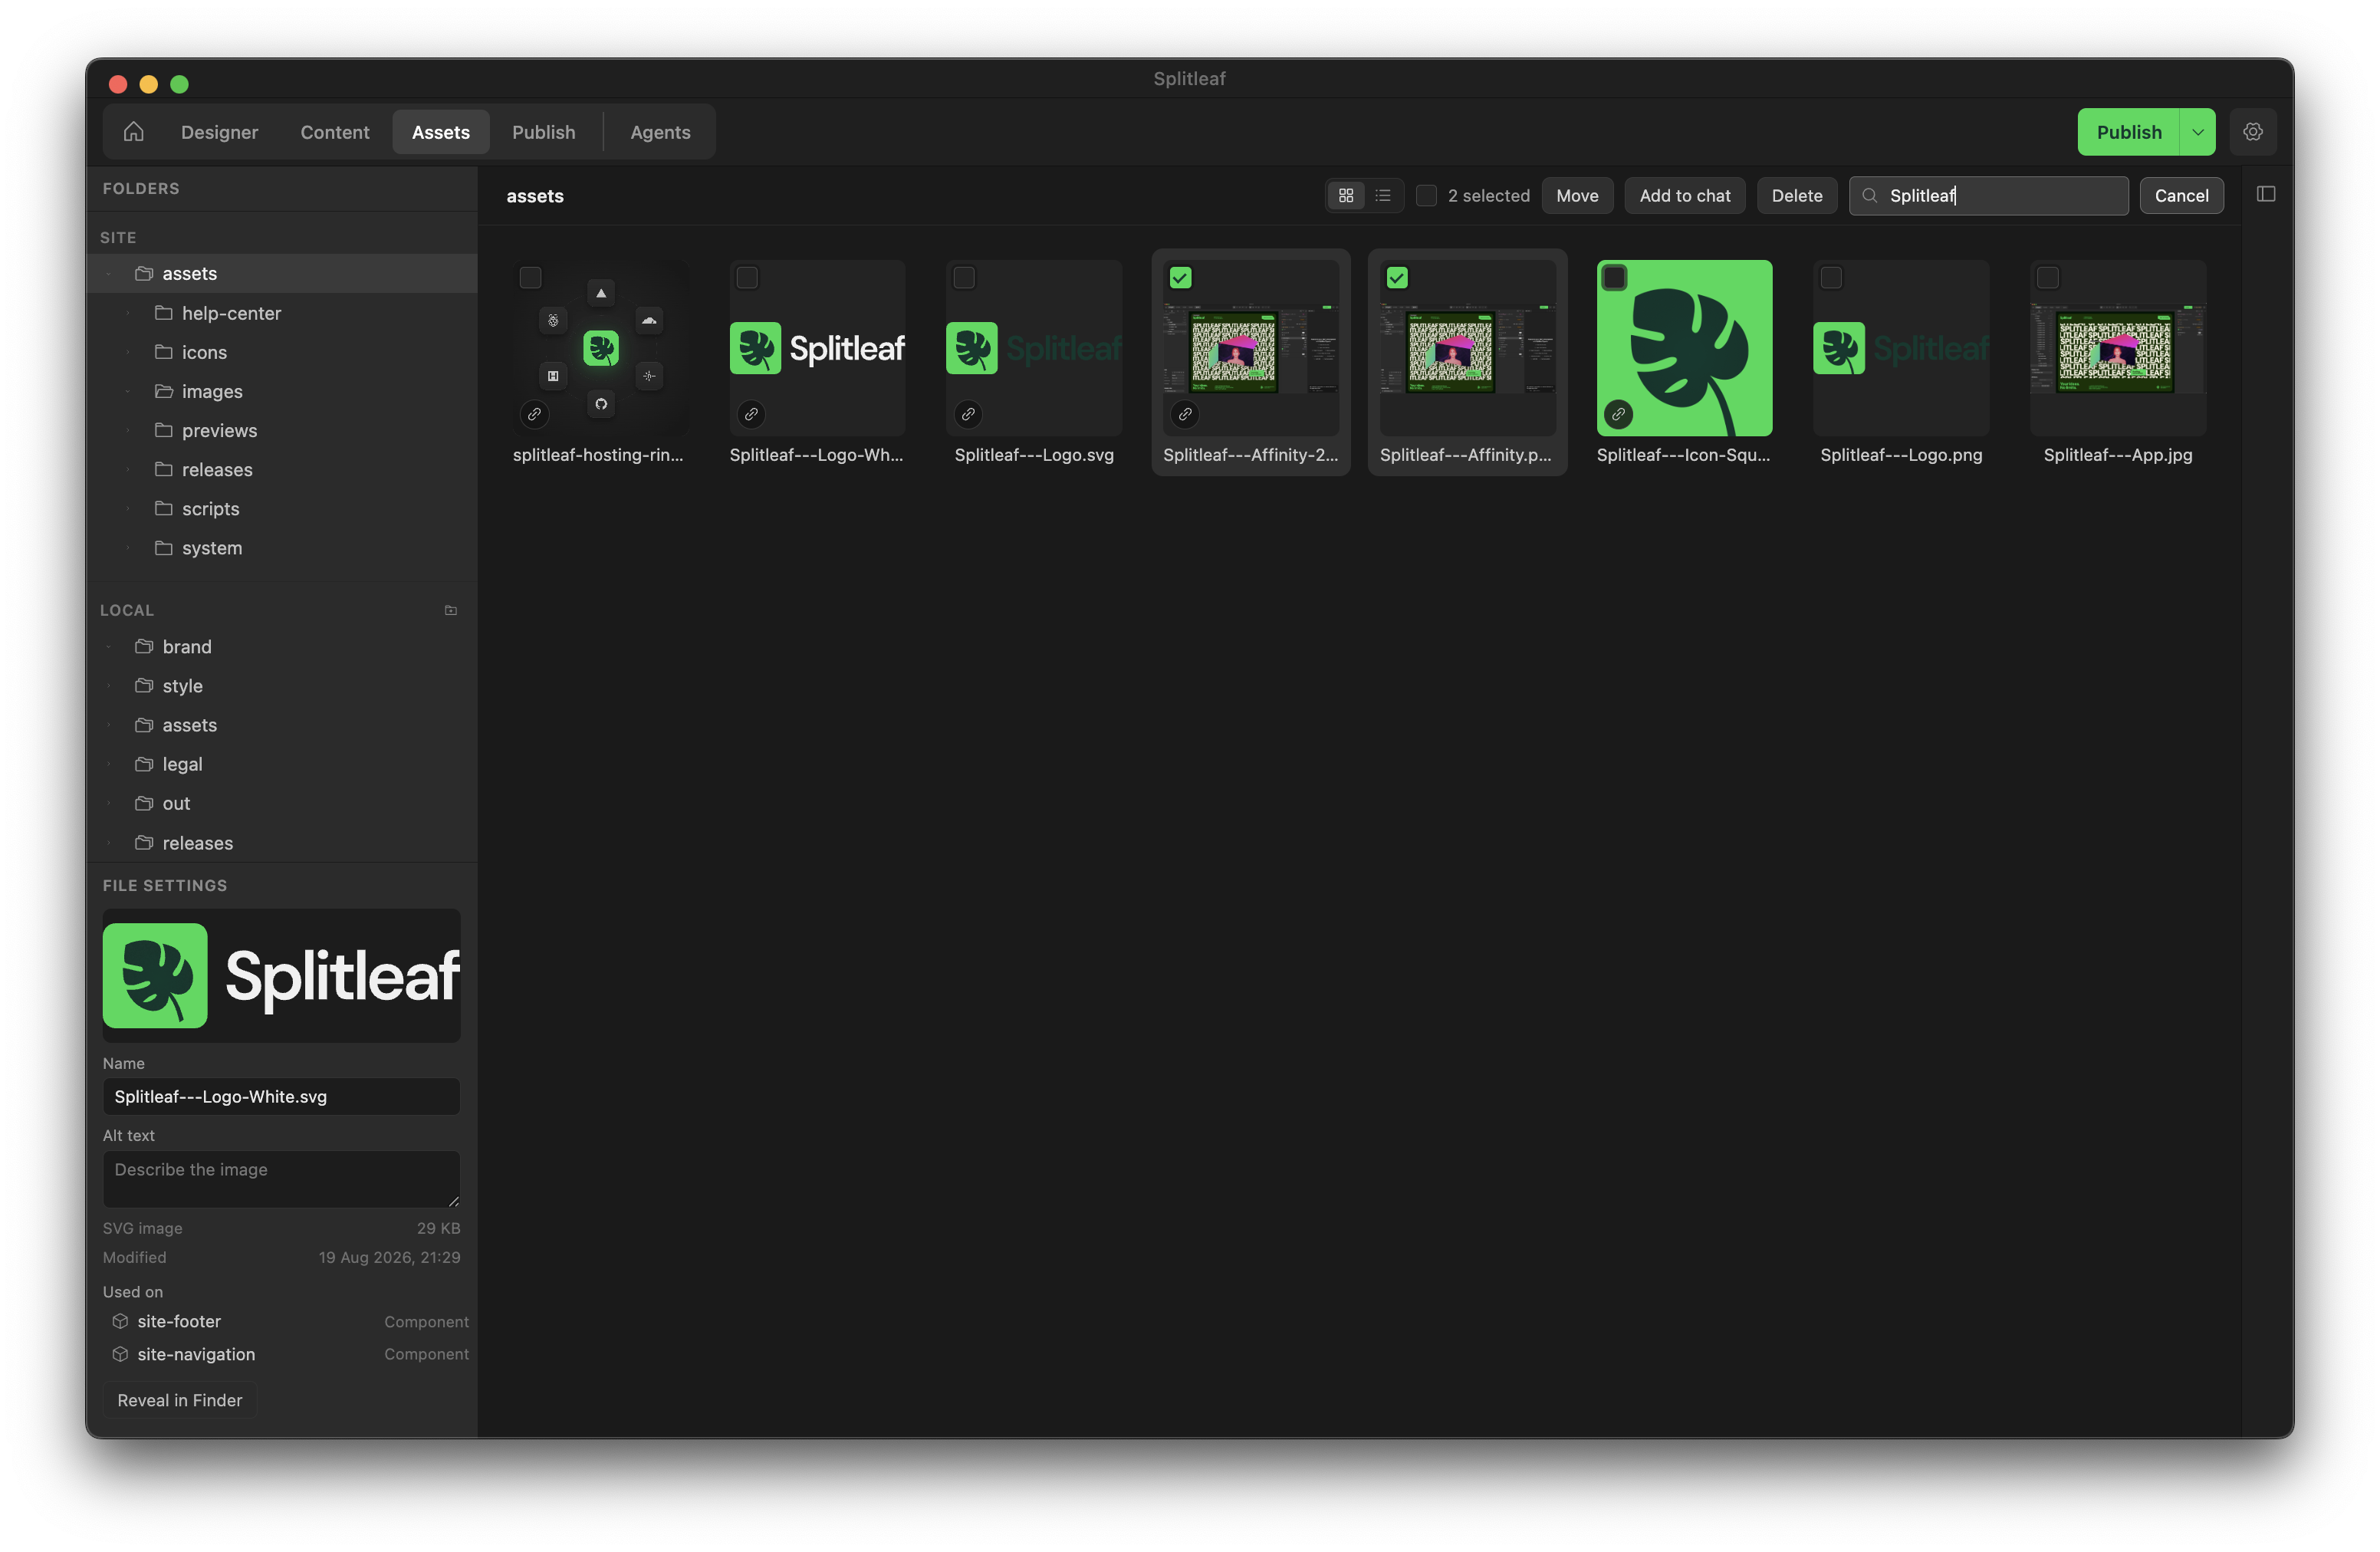Switch to grid view icon

pyautogui.click(x=1346, y=196)
